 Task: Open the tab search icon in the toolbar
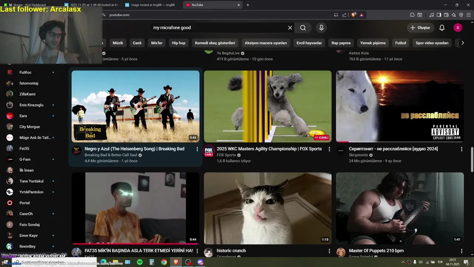[x=420, y=15]
